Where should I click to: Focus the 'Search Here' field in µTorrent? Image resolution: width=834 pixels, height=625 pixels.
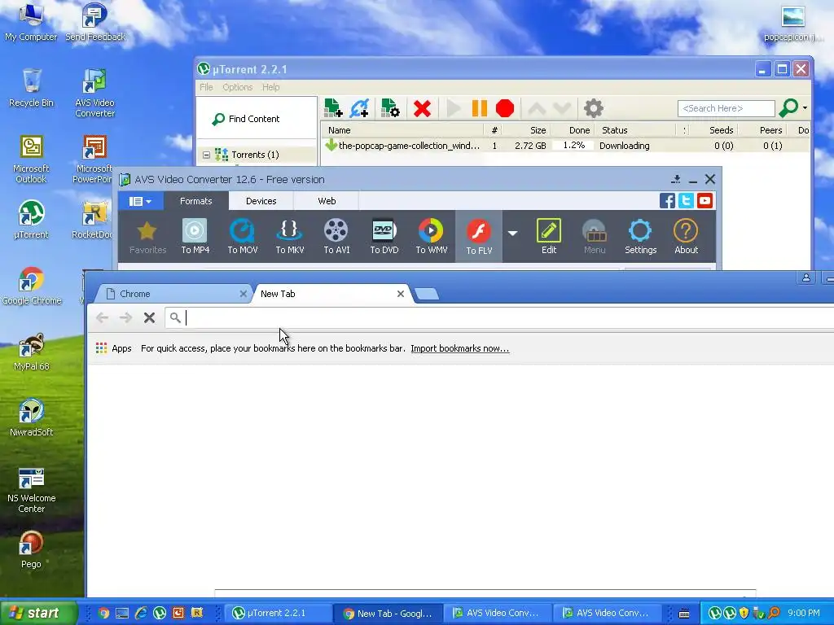(x=726, y=108)
